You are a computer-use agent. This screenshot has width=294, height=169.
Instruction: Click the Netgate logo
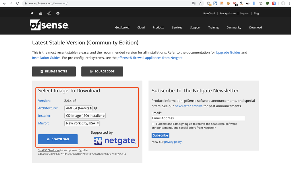115,141
